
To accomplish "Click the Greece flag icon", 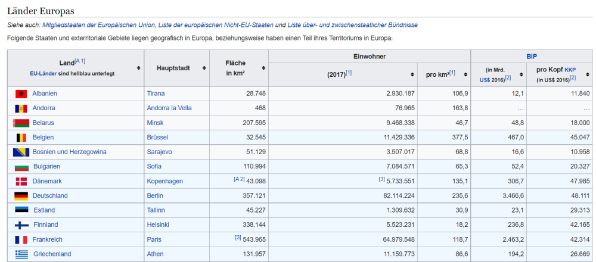I will [21, 254].
